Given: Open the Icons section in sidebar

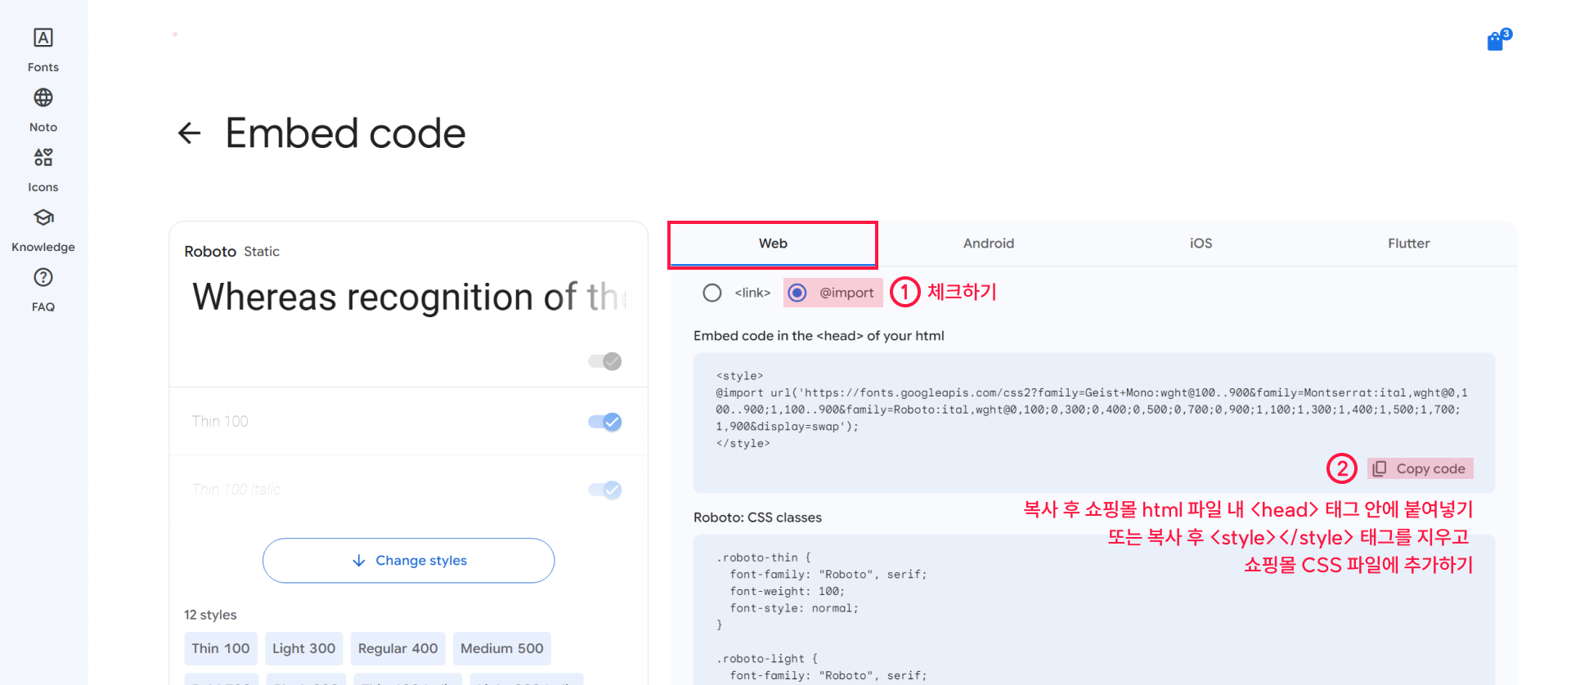Looking at the screenshot, I should point(43,171).
